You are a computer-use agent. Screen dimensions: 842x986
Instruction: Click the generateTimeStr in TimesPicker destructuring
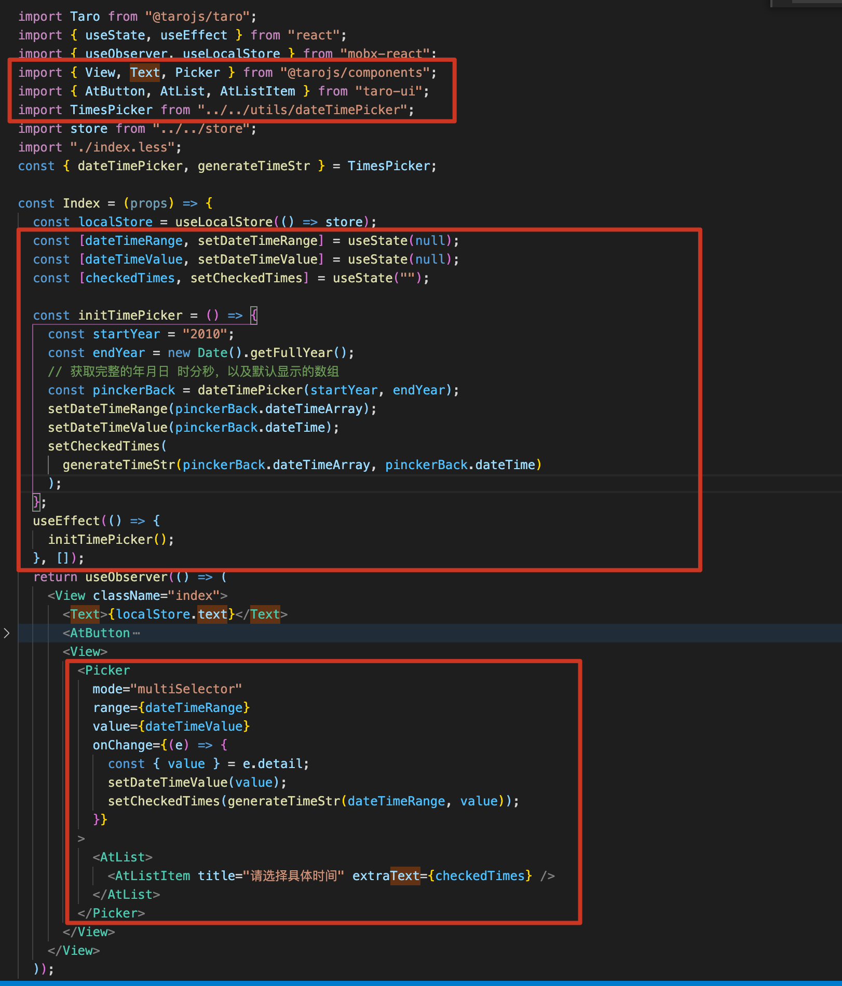tap(254, 166)
